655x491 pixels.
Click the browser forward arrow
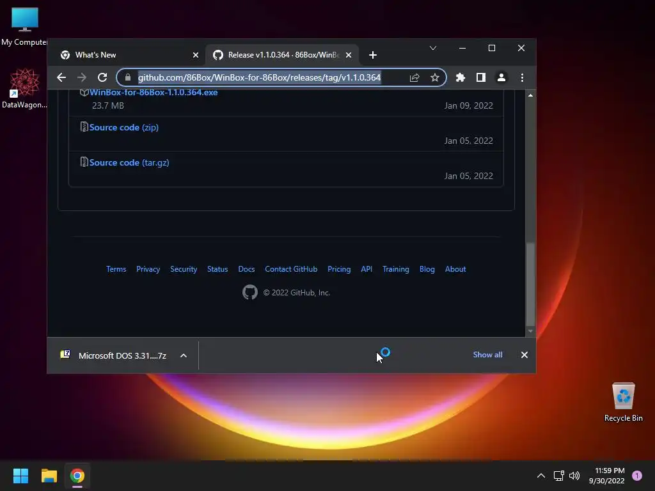[82, 77]
